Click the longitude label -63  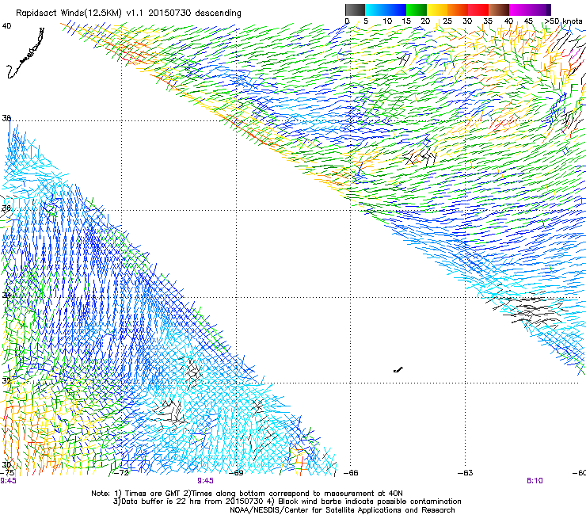coord(466,473)
